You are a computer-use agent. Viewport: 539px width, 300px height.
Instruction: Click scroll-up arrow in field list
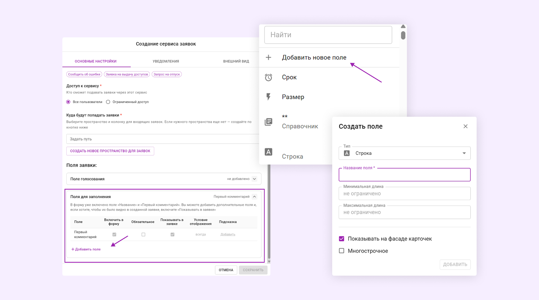coord(403,27)
